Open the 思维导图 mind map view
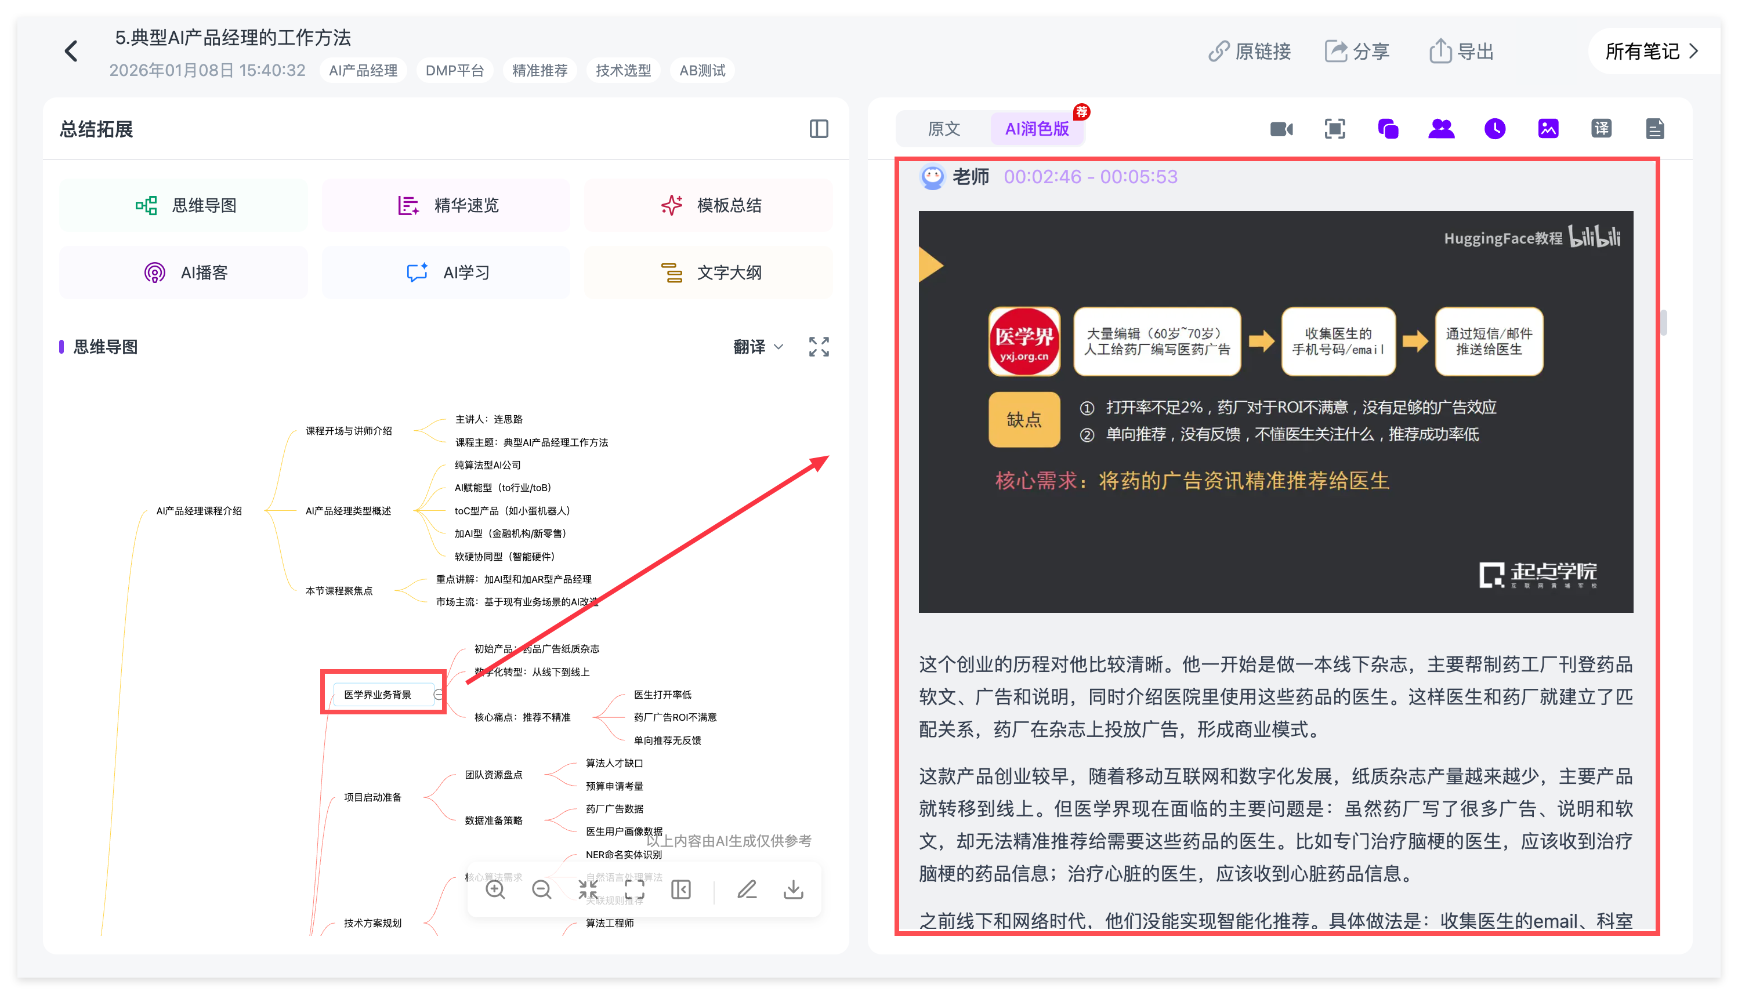This screenshot has height=995, width=1738. tap(184, 205)
